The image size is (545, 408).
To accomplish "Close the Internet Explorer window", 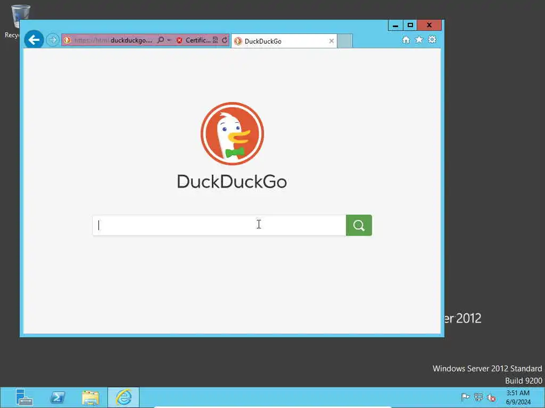I will 430,25.
